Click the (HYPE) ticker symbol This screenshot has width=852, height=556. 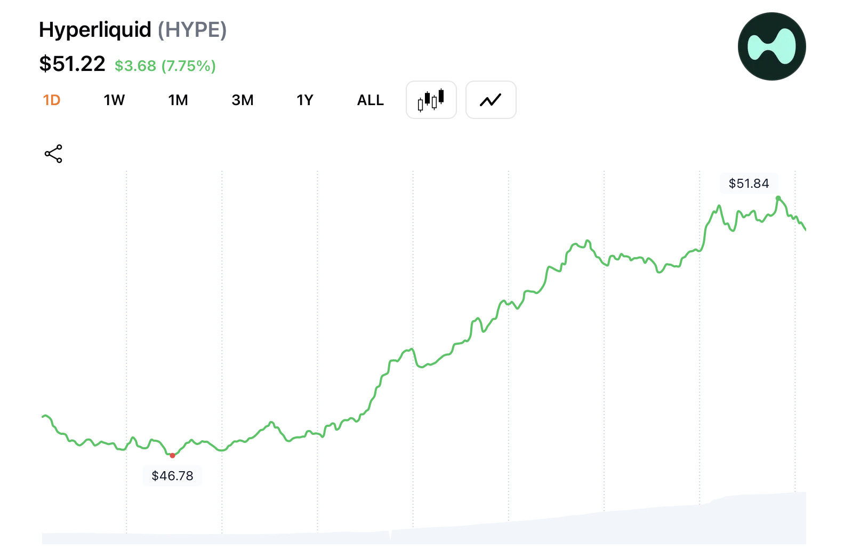coord(192,30)
